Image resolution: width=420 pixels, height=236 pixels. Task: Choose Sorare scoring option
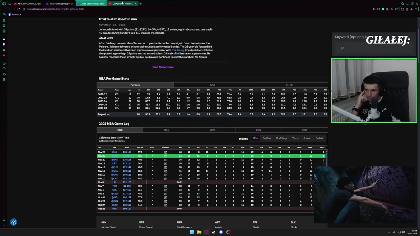coord(307,138)
